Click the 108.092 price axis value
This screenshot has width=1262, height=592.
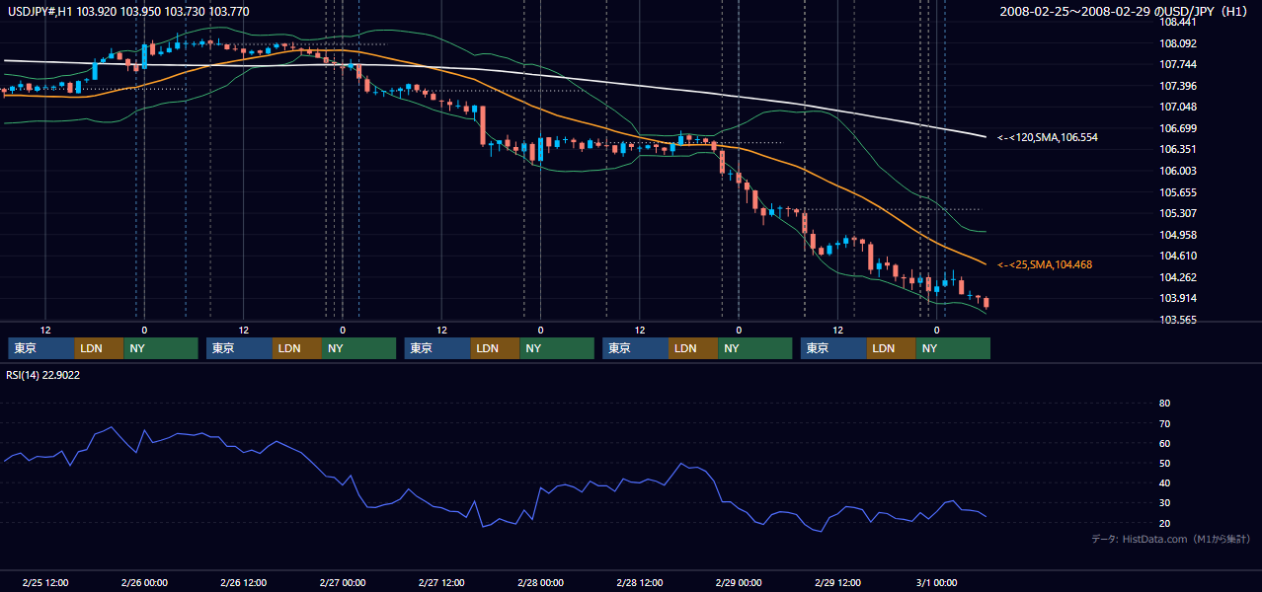[1179, 43]
